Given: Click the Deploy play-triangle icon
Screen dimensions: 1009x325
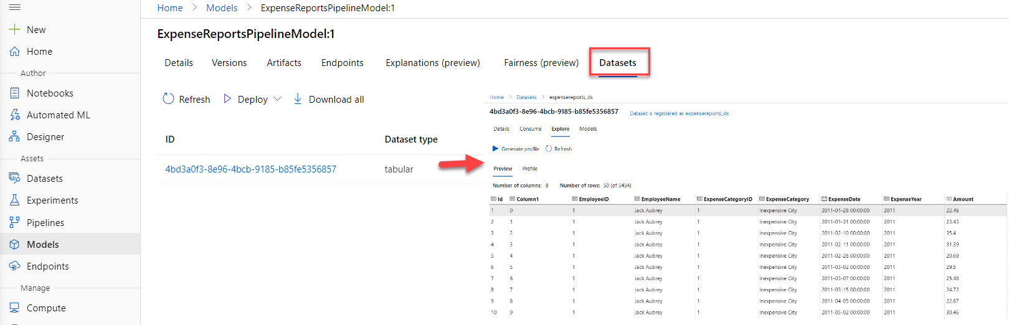Looking at the screenshot, I should coord(227,98).
